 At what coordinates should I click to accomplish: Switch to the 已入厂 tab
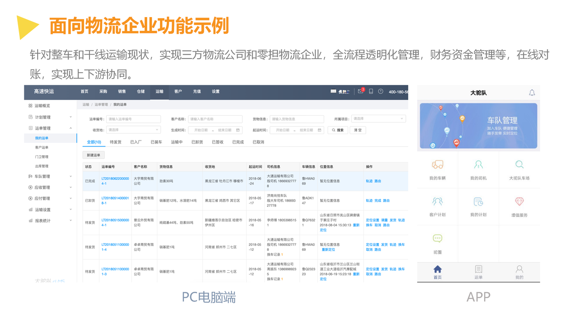click(x=136, y=142)
